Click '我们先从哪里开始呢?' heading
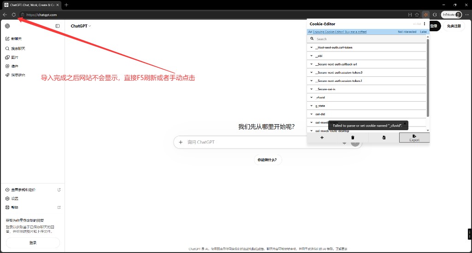 pyautogui.click(x=266, y=127)
